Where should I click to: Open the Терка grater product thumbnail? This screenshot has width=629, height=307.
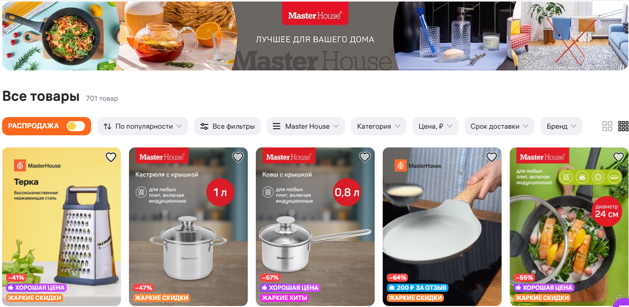click(x=62, y=227)
